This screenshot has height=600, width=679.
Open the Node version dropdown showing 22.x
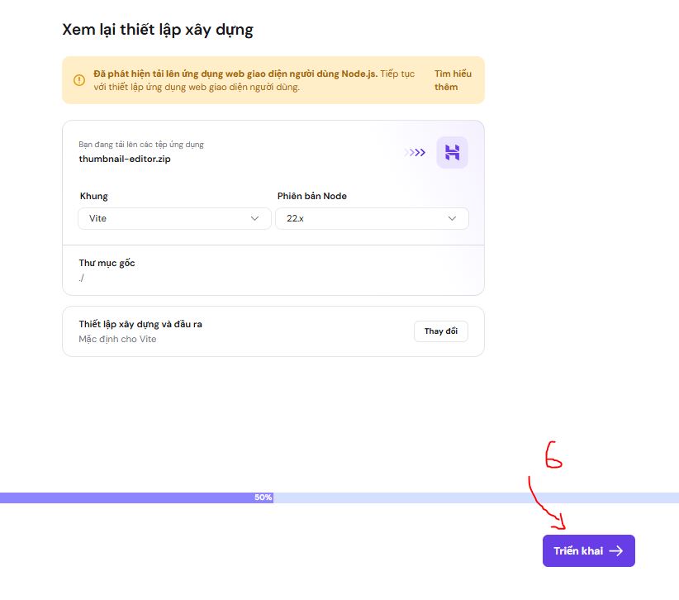(372, 218)
